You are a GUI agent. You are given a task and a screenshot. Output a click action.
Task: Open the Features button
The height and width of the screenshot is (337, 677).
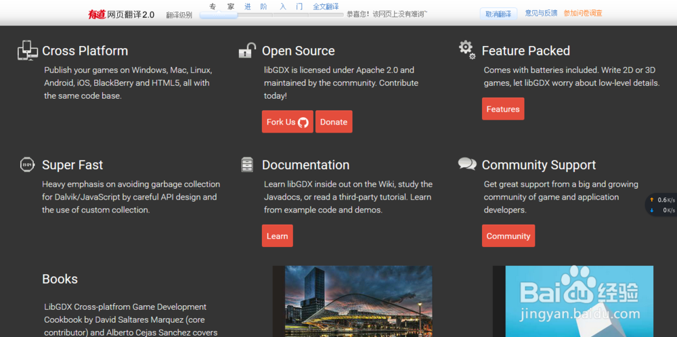503,109
